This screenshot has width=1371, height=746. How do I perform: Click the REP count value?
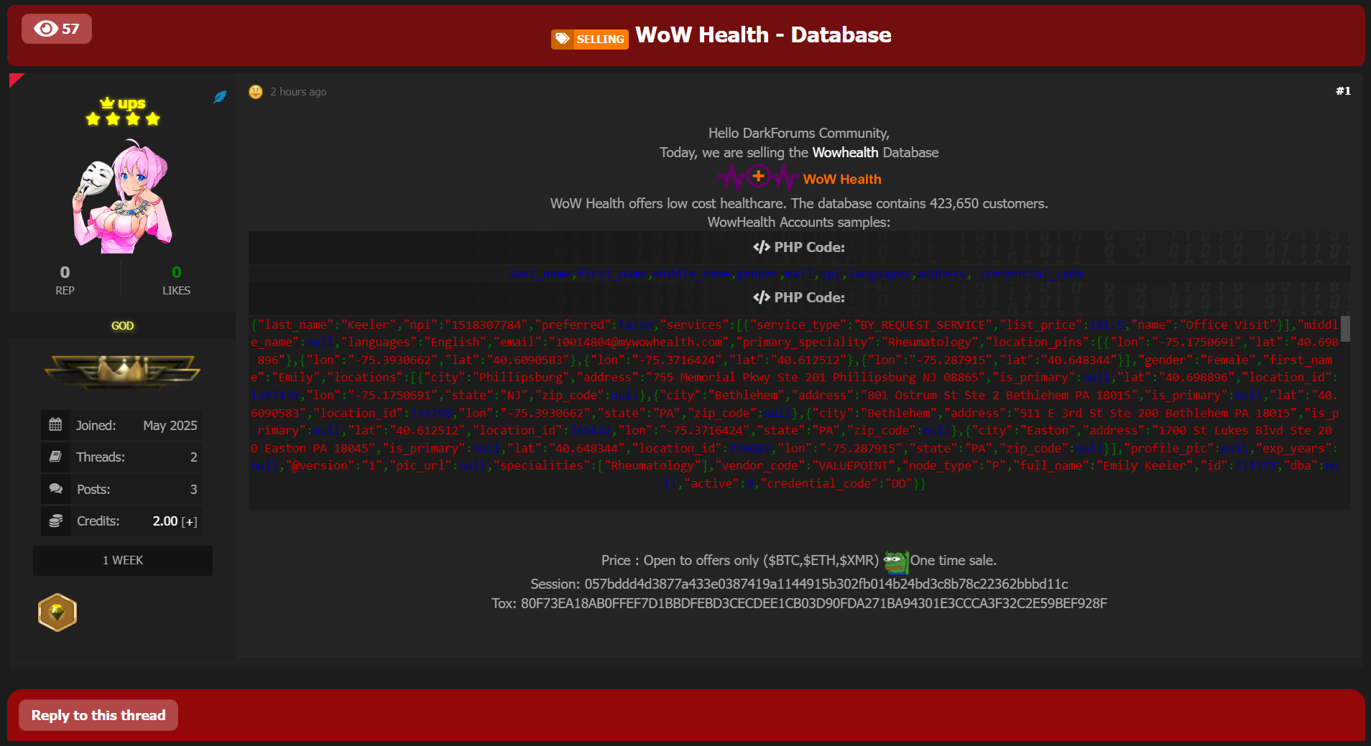point(65,272)
